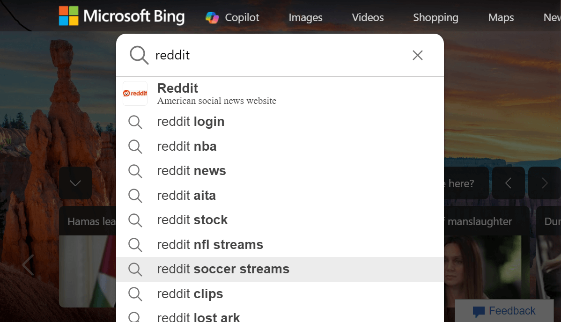The height and width of the screenshot is (322, 561).
Task: Select reddit nfl streams suggestion
Action: point(280,245)
